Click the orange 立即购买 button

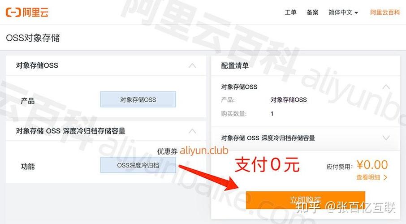[306, 200]
